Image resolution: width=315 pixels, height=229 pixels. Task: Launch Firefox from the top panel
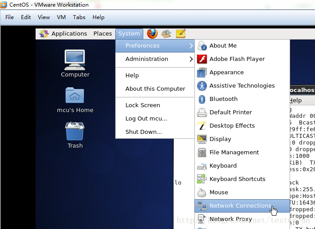152,33
